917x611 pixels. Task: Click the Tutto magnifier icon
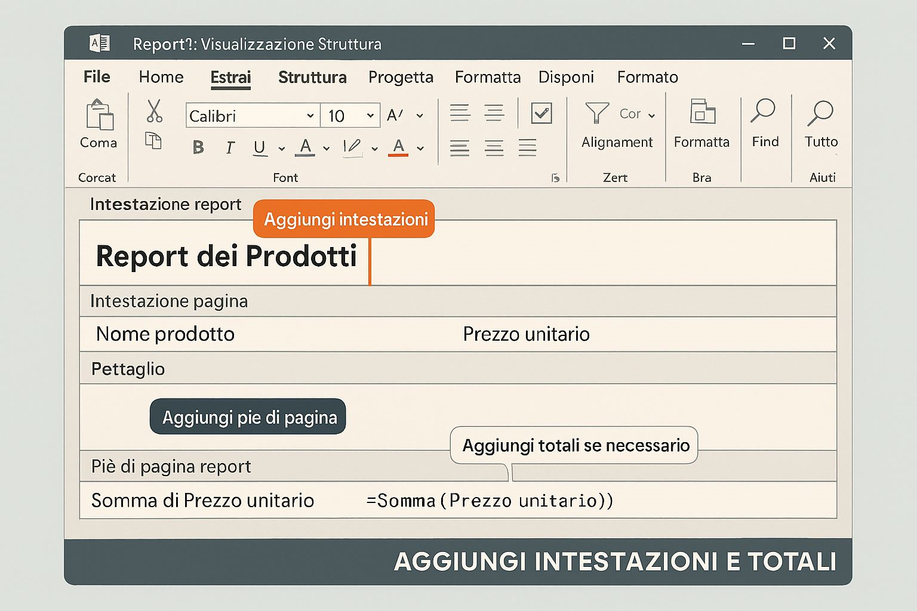(820, 113)
